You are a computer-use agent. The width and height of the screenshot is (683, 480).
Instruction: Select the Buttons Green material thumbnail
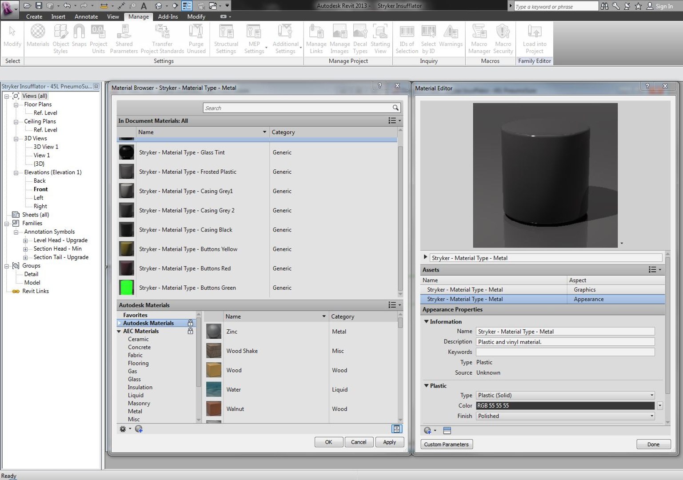click(x=127, y=288)
